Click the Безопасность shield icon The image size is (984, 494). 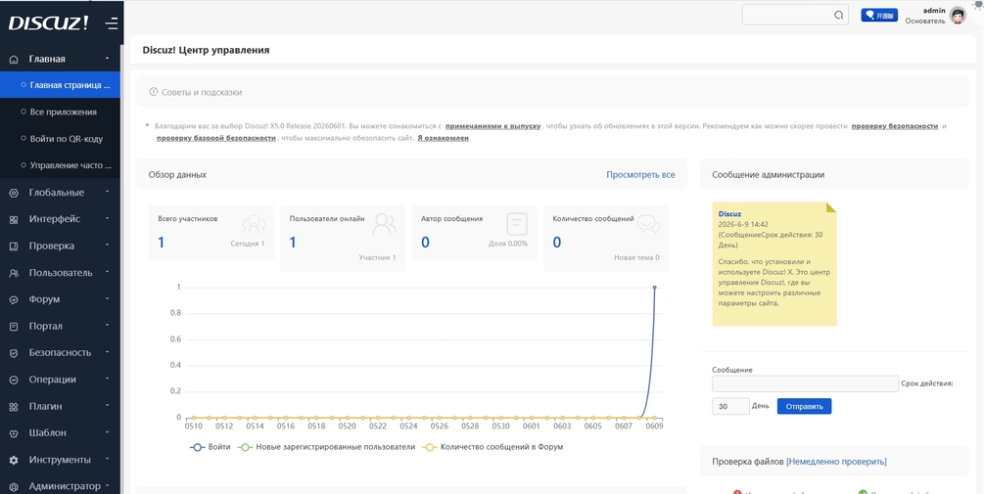pos(14,353)
